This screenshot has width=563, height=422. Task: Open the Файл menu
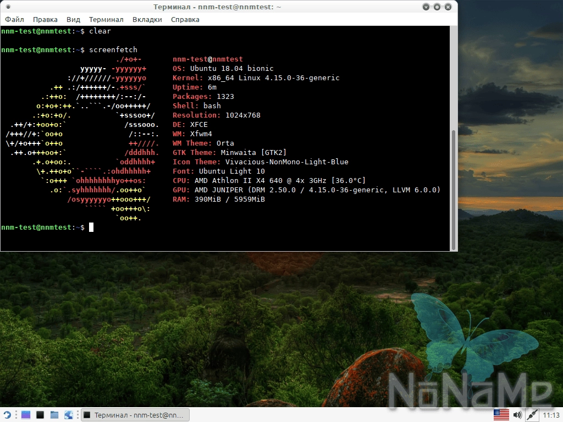point(14,19)
